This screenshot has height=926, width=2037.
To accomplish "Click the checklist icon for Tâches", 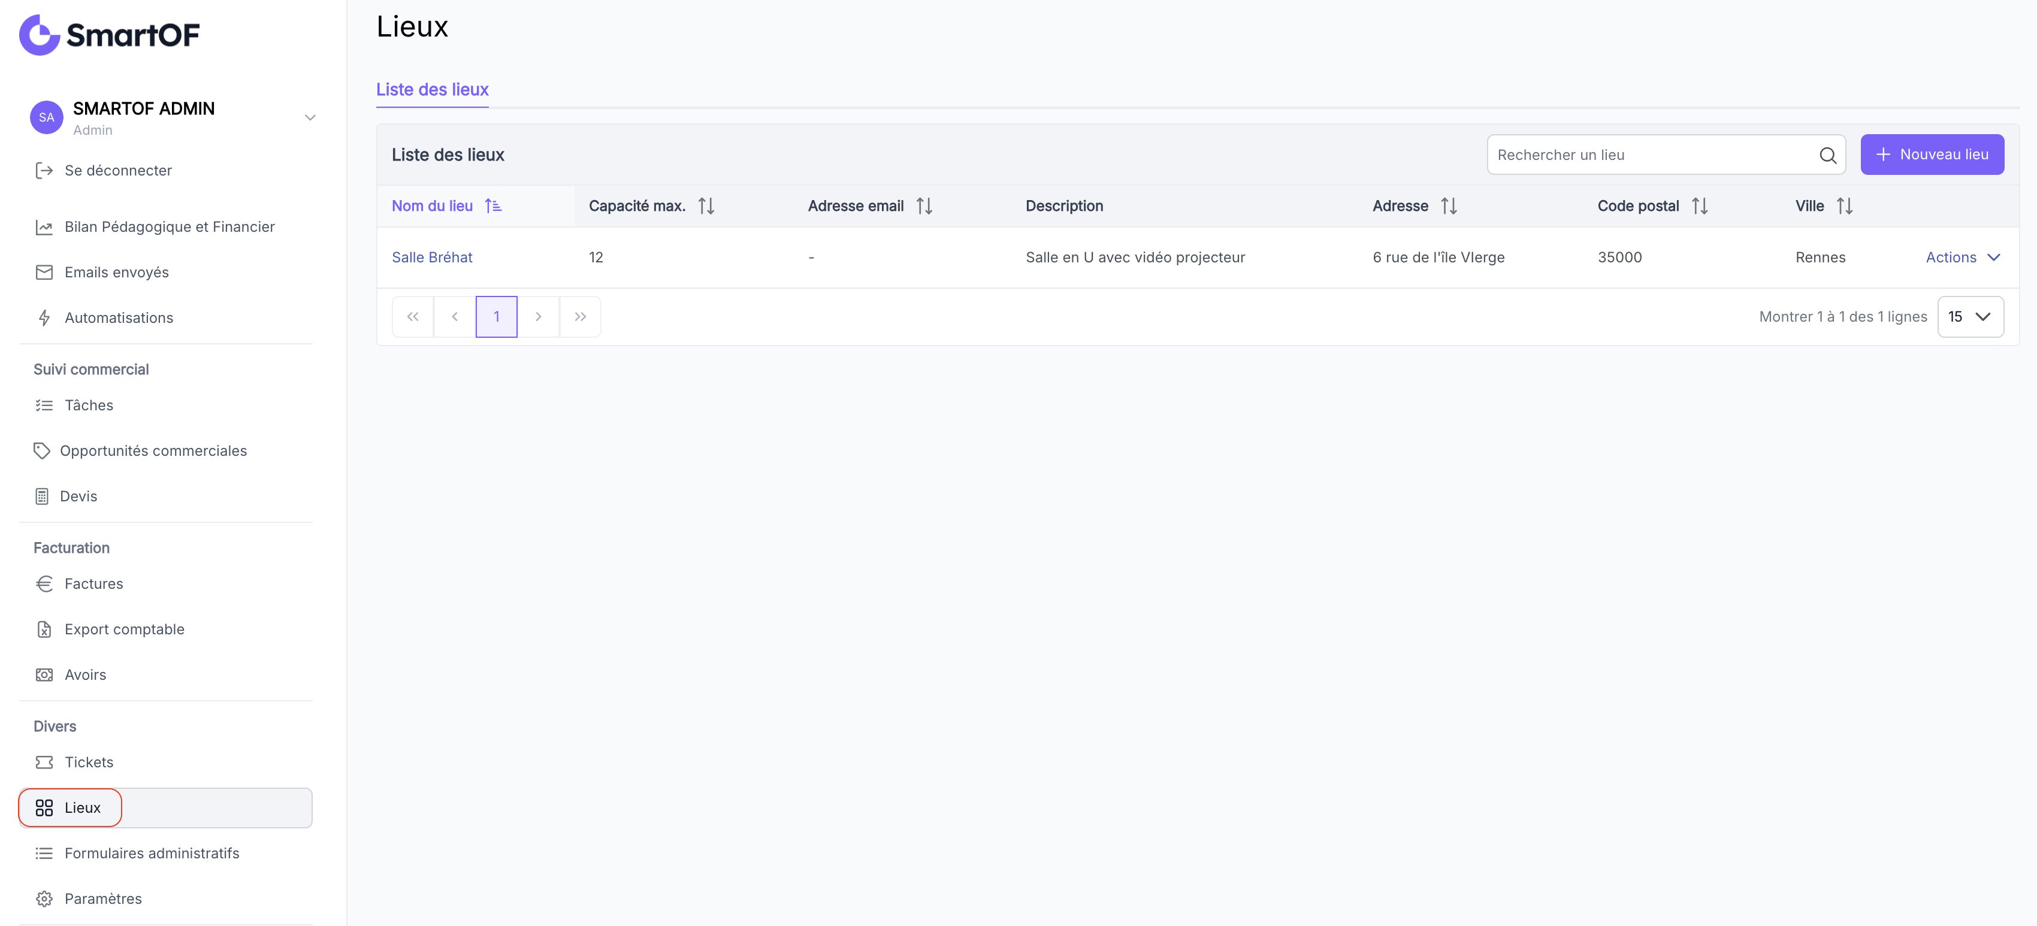I will tap(44, 405).
